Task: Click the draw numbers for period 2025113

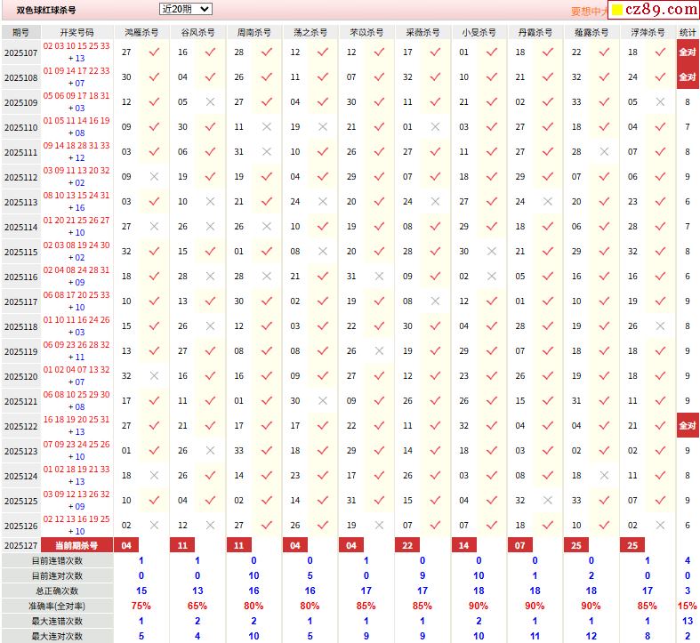Action: coord(76,202)
